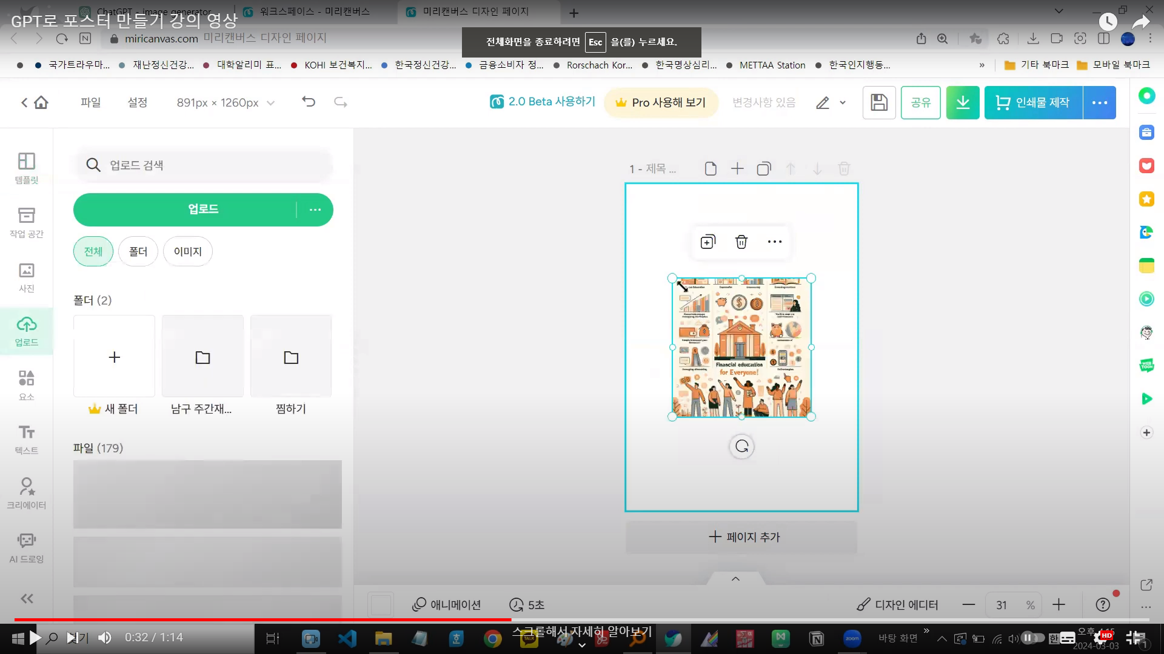Delete selected image with trash icon
The image size is (1164, 654).
click(x=741, y=242)
